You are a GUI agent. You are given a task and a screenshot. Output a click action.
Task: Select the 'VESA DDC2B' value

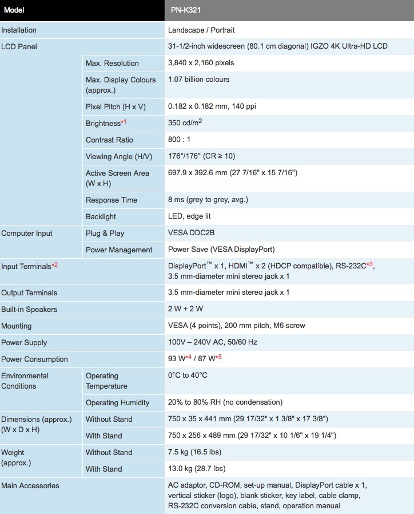coord(192,233)
